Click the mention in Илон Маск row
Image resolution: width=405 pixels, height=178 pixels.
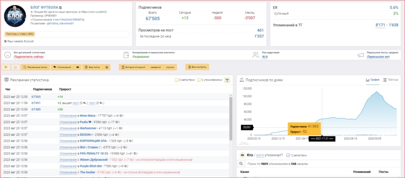[68, 116]
